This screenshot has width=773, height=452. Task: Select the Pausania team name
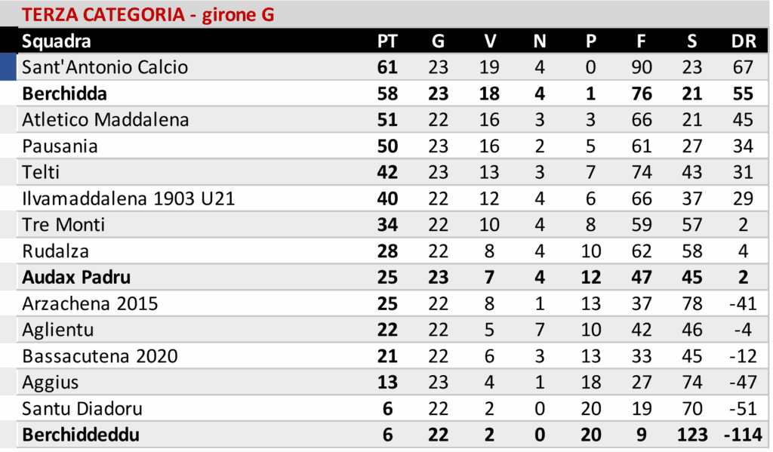point(60,146)
